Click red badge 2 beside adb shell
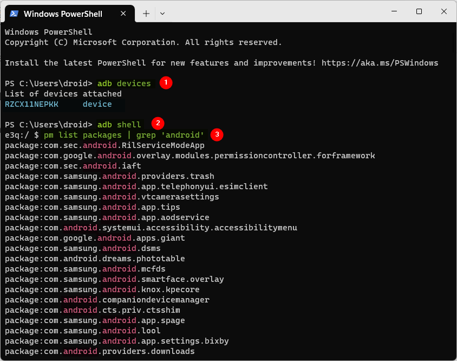The width and height of the screenshot is (457, 361). coord(157,124)
